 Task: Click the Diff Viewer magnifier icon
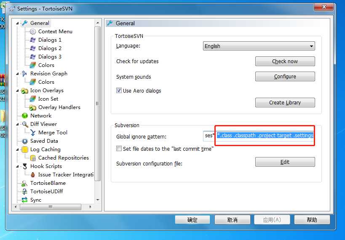pos(25,124)
